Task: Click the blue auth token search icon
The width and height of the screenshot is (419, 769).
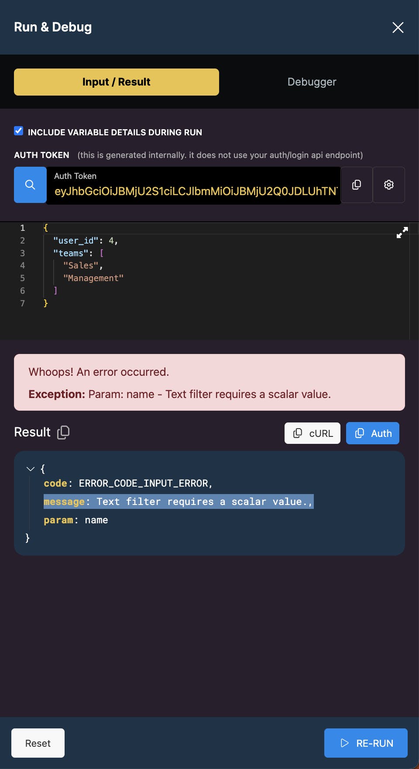Action: click(x=30, y=185)
